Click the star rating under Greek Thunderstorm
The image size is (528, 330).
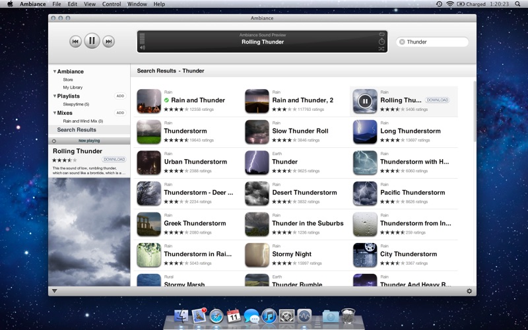[176, 232]
